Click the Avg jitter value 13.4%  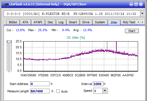(87, 30)
